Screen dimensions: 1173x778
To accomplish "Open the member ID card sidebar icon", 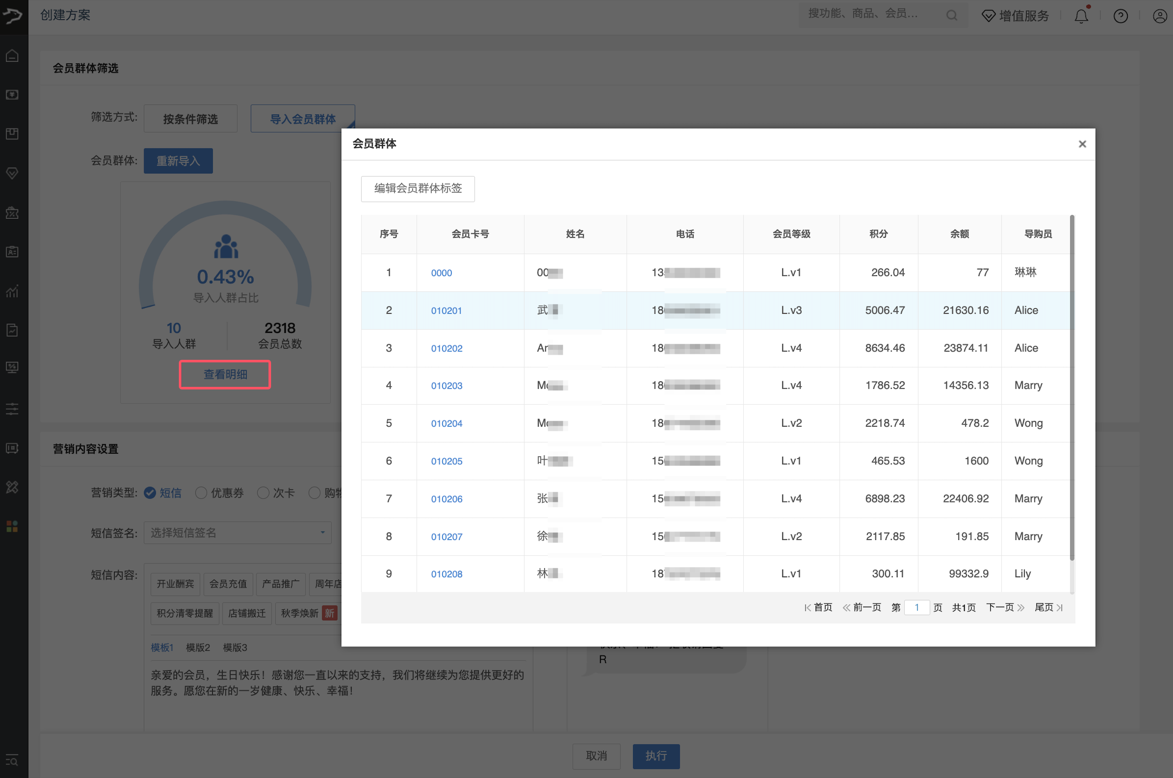I will click(x=12, y=252).
